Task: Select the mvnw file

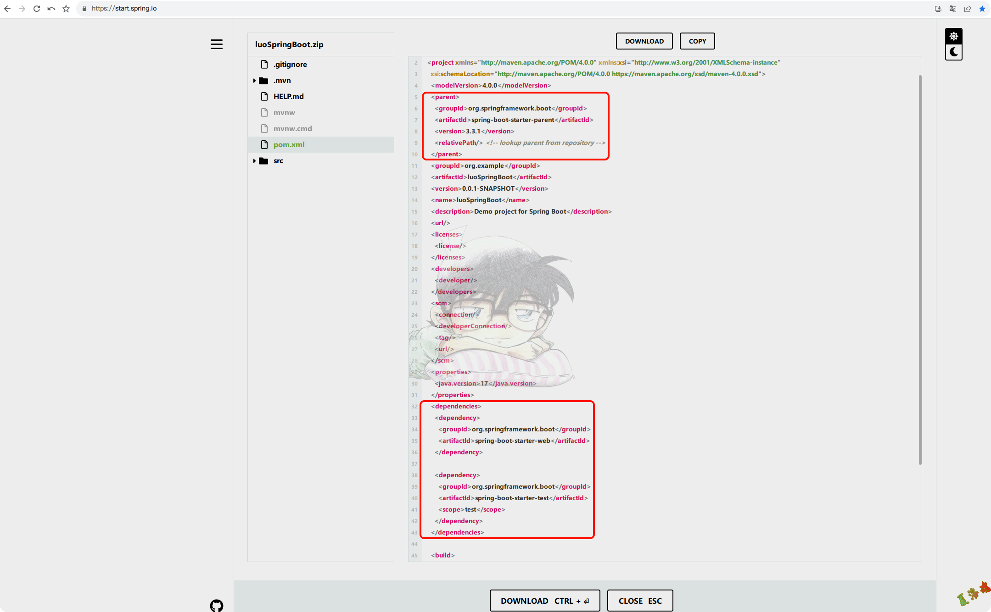Action: pyautogui.click(x=321, y=112)
